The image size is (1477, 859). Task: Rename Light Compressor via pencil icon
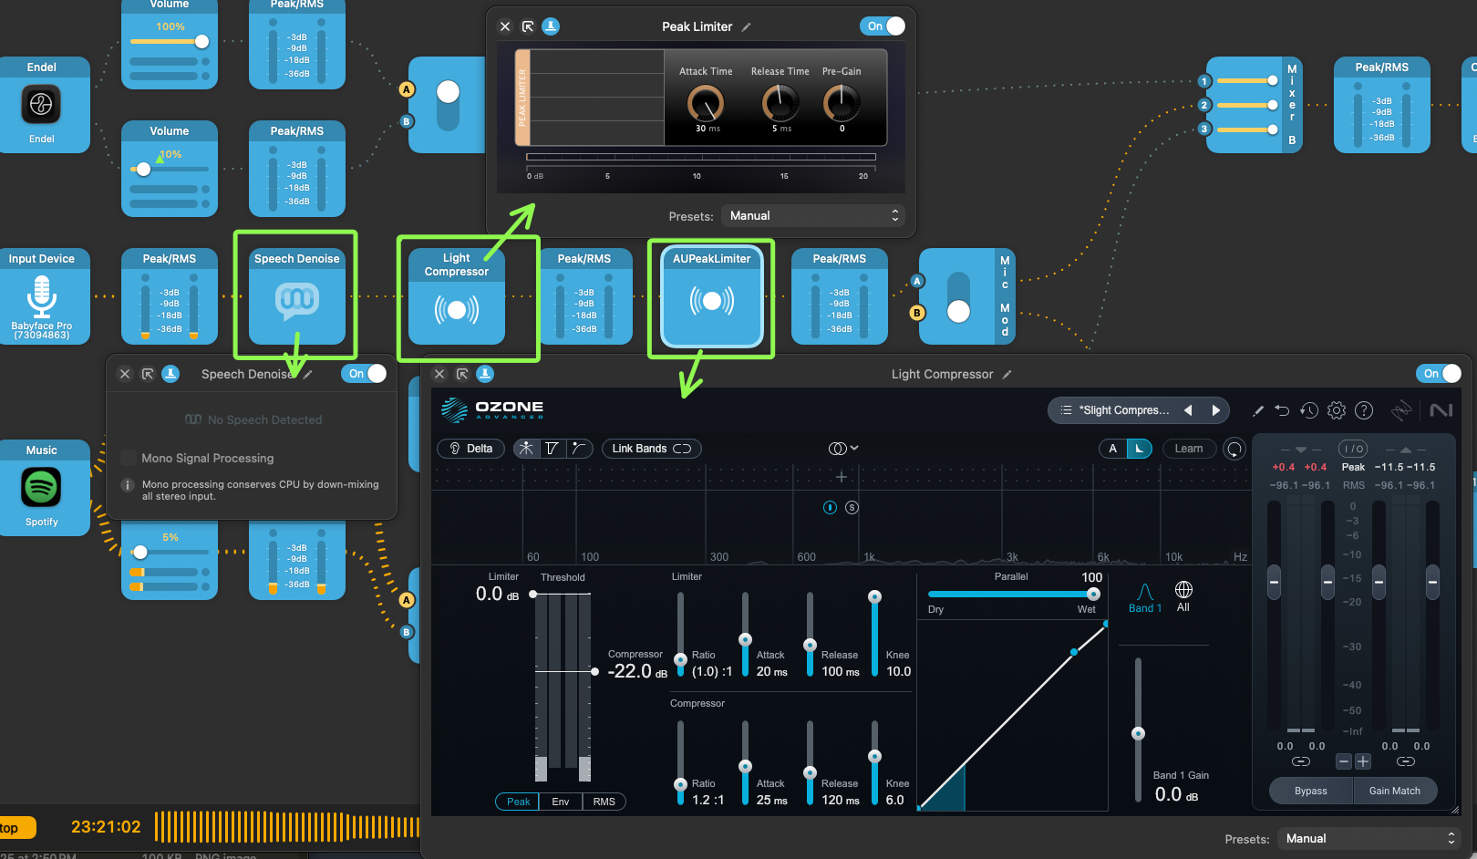(x=1007, y=375)
